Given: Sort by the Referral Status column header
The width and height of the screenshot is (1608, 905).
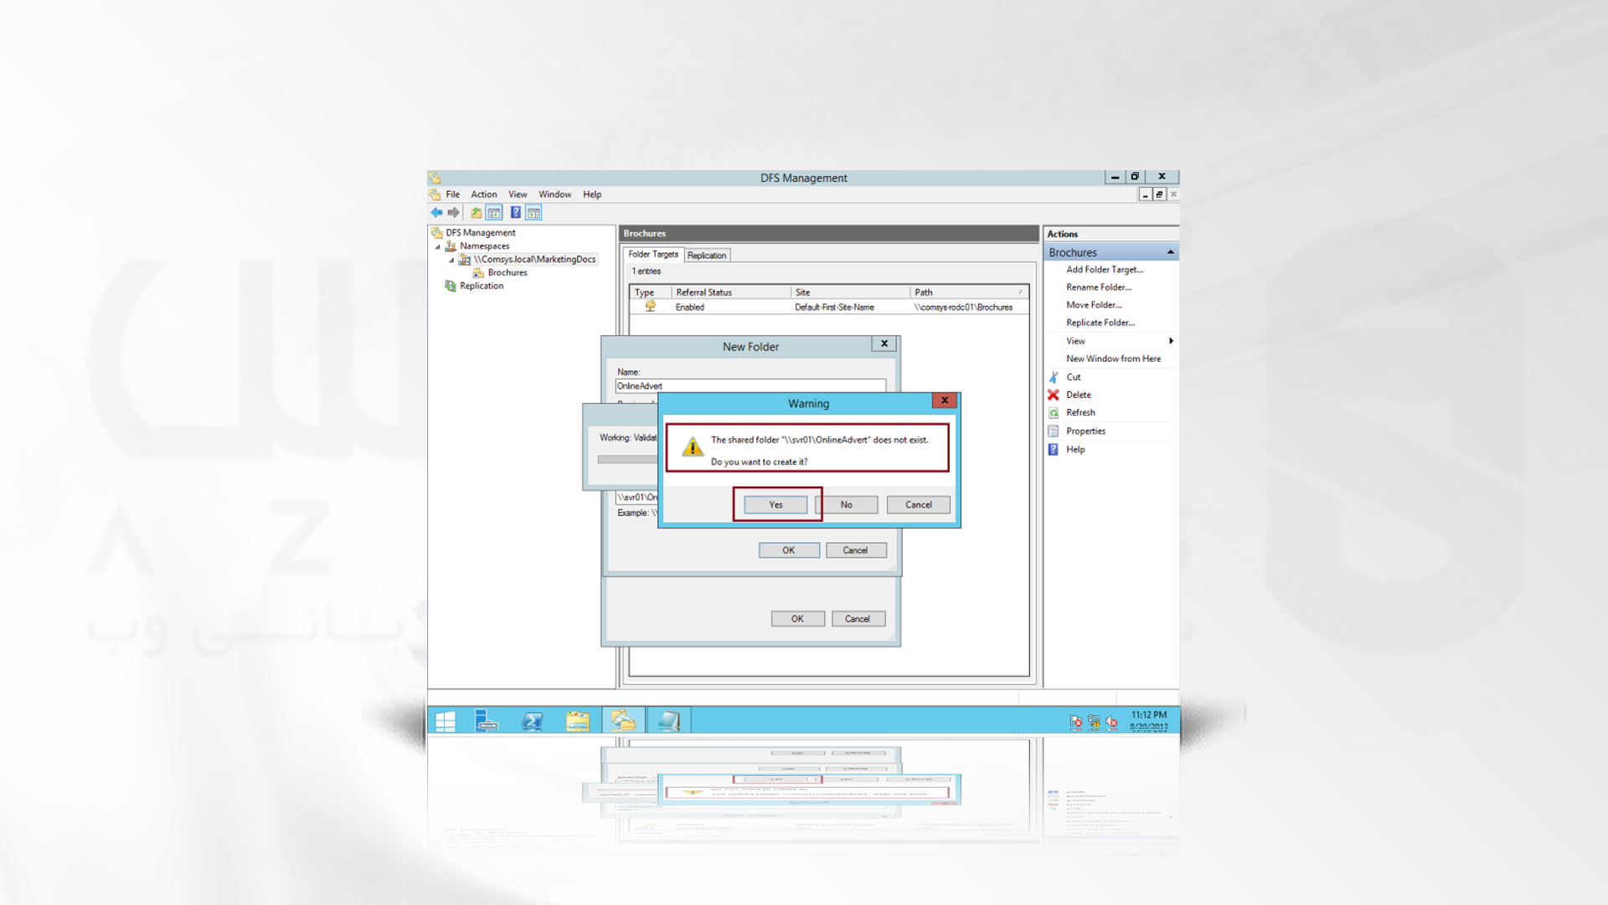Looking at the screenshot, I should [x=731, y=292].
